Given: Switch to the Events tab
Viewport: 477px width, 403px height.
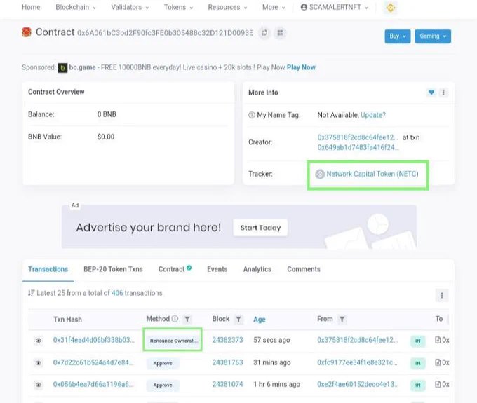Looking at the screenshot, I should 217,269.
